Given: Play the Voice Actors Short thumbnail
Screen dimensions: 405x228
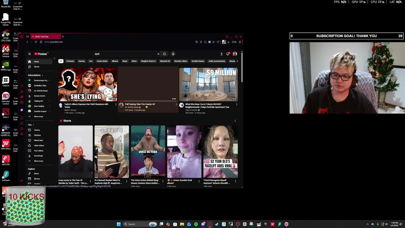Looking at the screenshot, I should tap(148, 152).
